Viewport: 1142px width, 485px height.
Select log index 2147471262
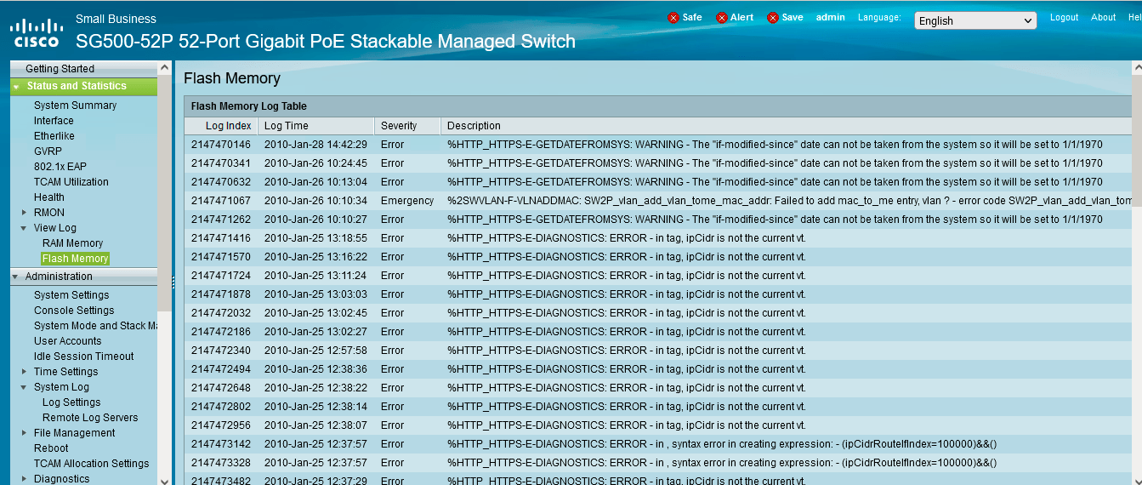coord(221,220)
